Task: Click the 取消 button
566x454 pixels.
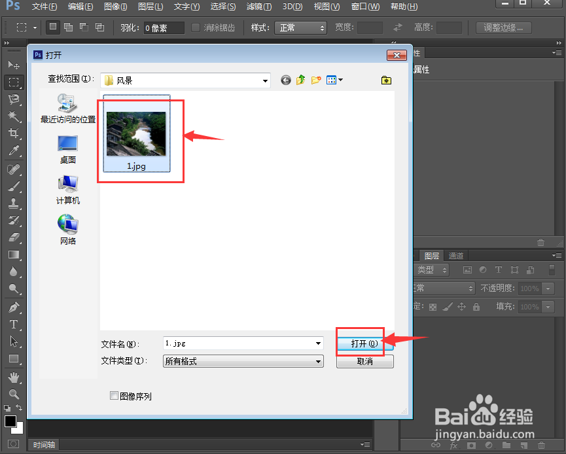Action: coord(365,361)
